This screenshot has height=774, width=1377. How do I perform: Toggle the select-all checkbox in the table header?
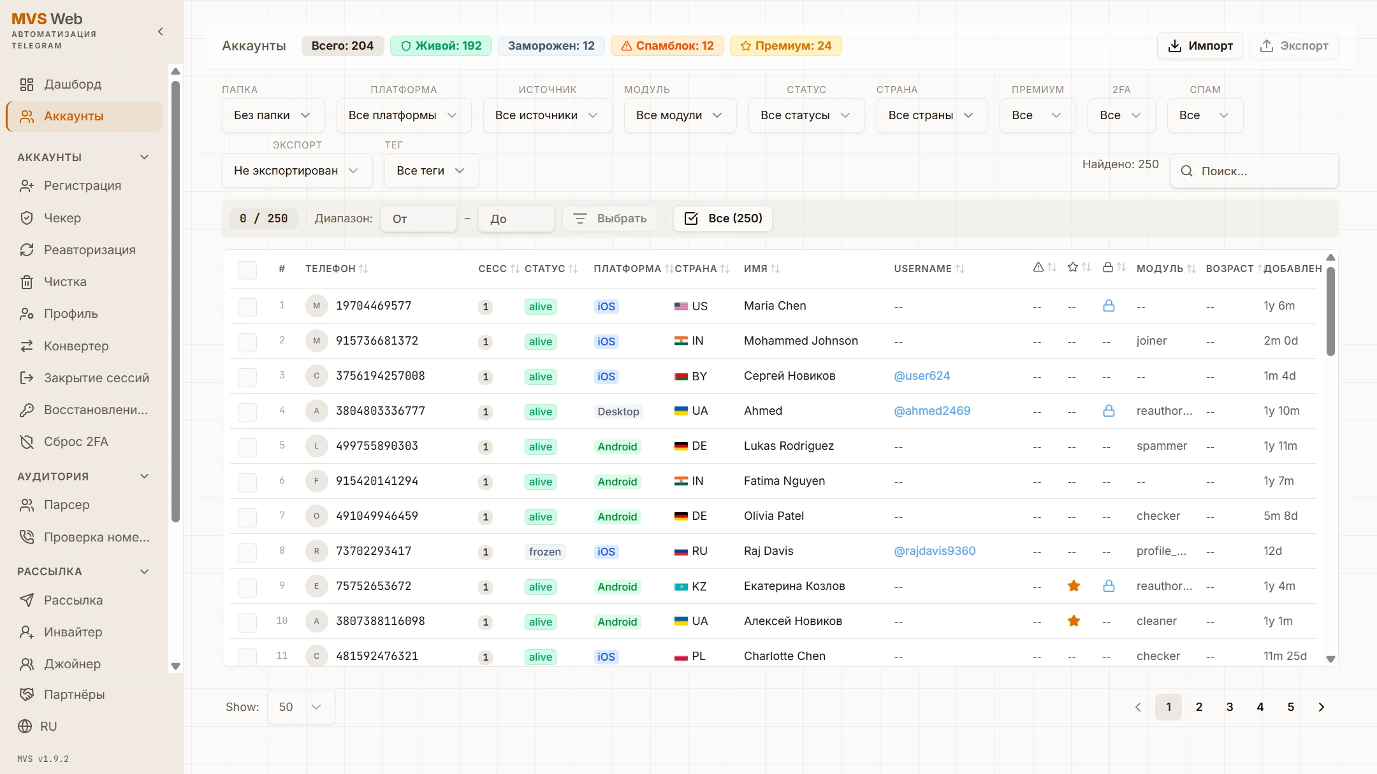pyautogui.click(x=247, y=269)
